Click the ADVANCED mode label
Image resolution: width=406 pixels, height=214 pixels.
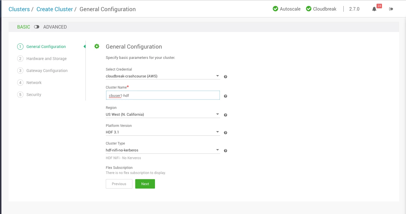(x=55, y=27)
